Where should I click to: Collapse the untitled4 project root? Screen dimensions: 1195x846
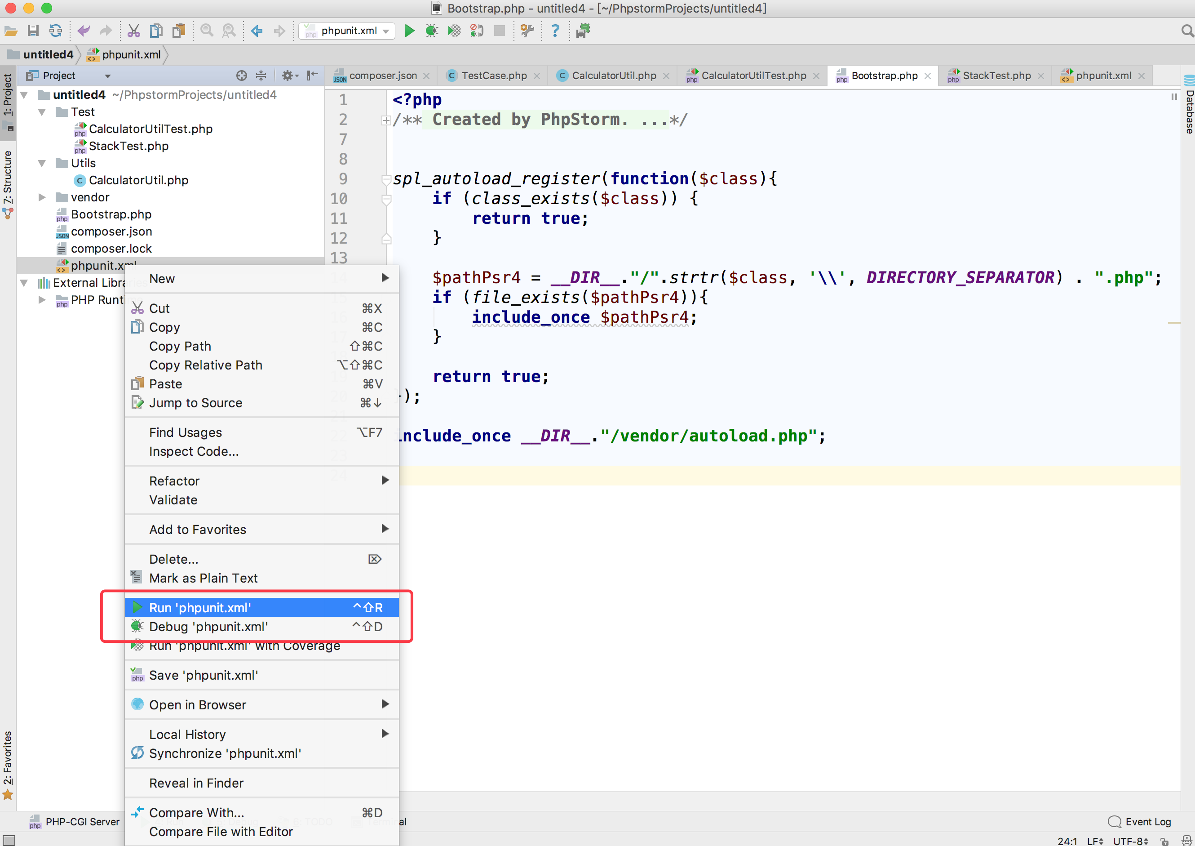(x=24, y=95)
